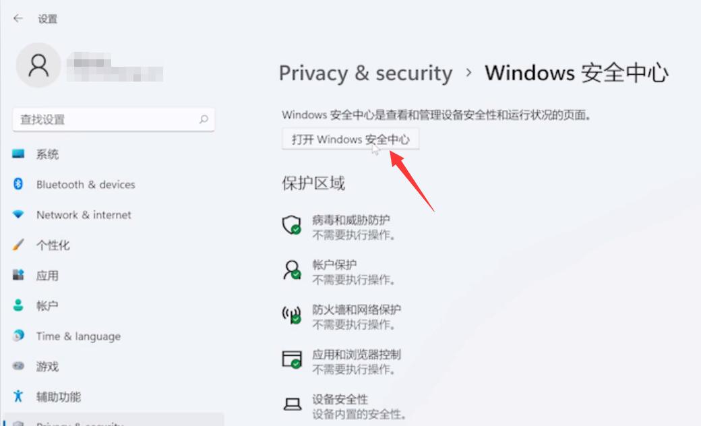Select the 病毒和威胁防护 shield icon
The height and width of the screenshot is (426, 701).
point(292,225)
